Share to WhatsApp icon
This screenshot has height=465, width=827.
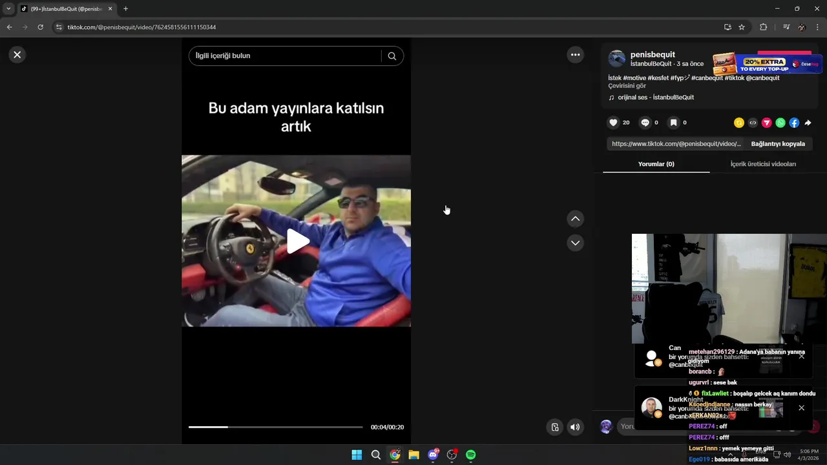pyautogui.click(x=780, y=123)
